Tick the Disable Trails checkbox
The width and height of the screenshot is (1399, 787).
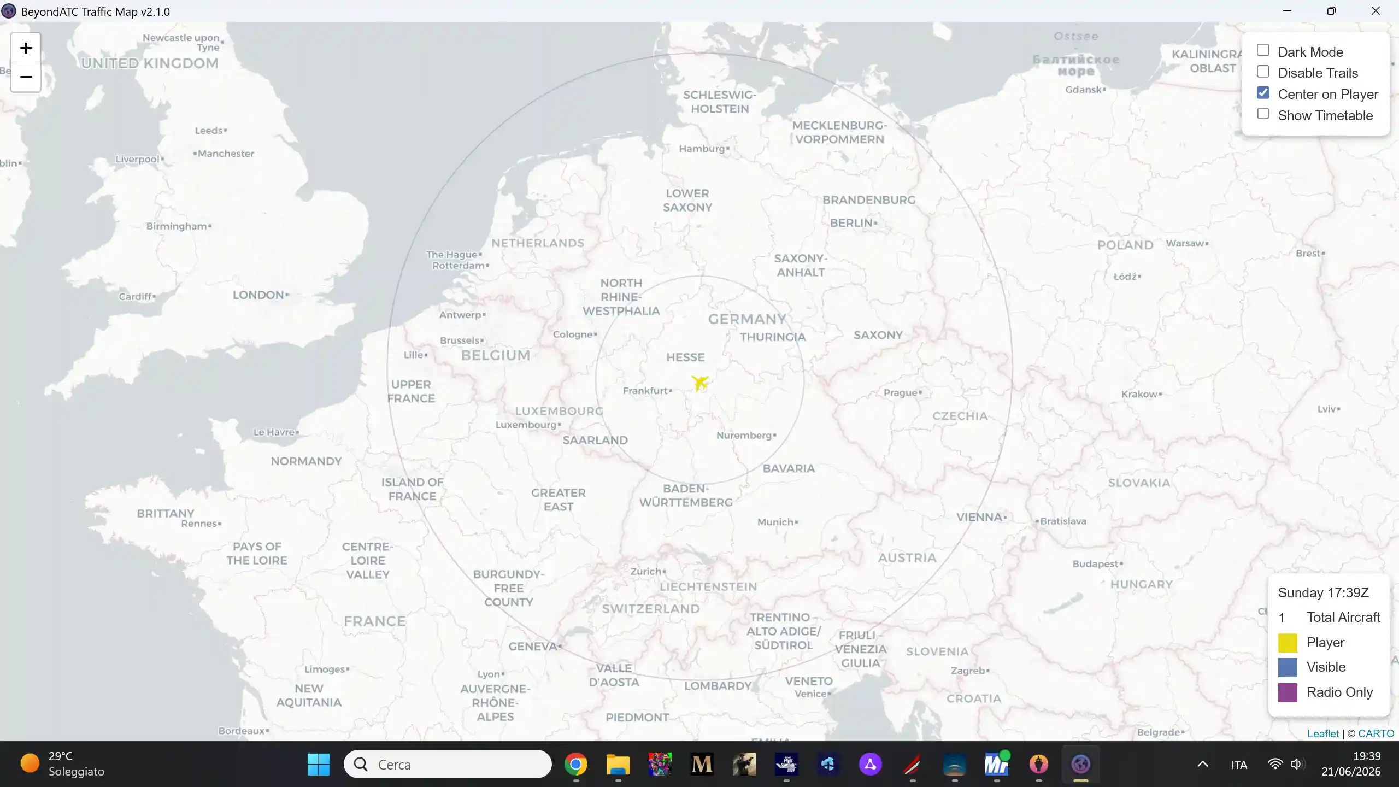click(1263, 72)
